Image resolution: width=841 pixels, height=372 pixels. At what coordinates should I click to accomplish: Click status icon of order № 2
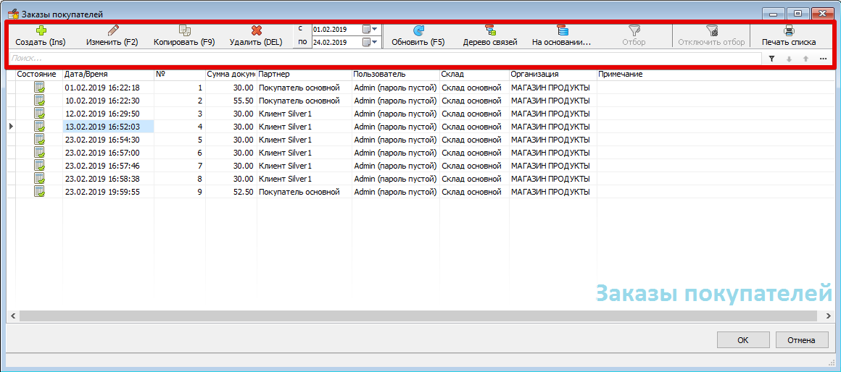(39, 101)
